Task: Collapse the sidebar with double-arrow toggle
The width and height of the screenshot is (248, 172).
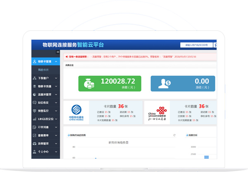Action: (58, 52)
